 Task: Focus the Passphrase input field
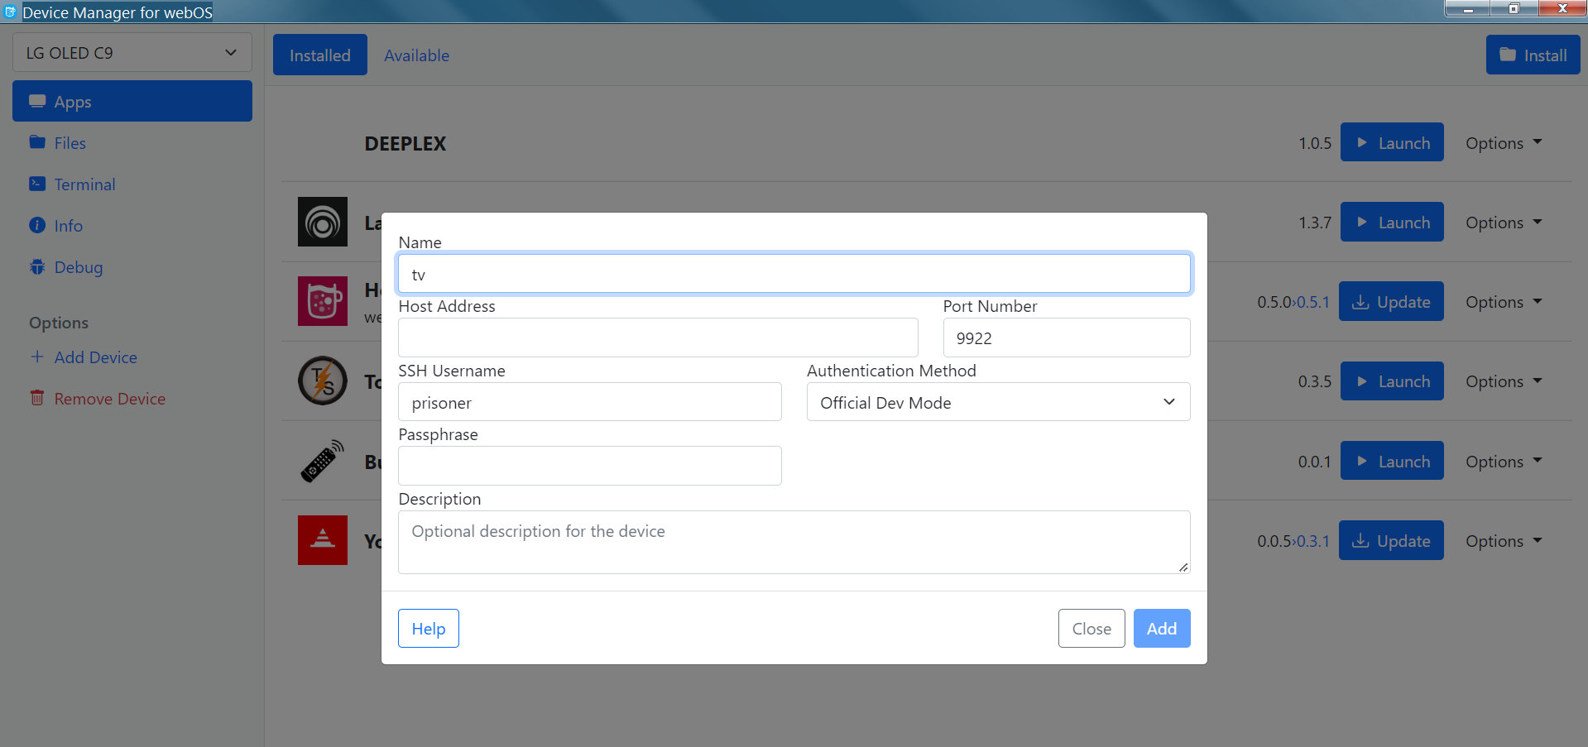589,466
